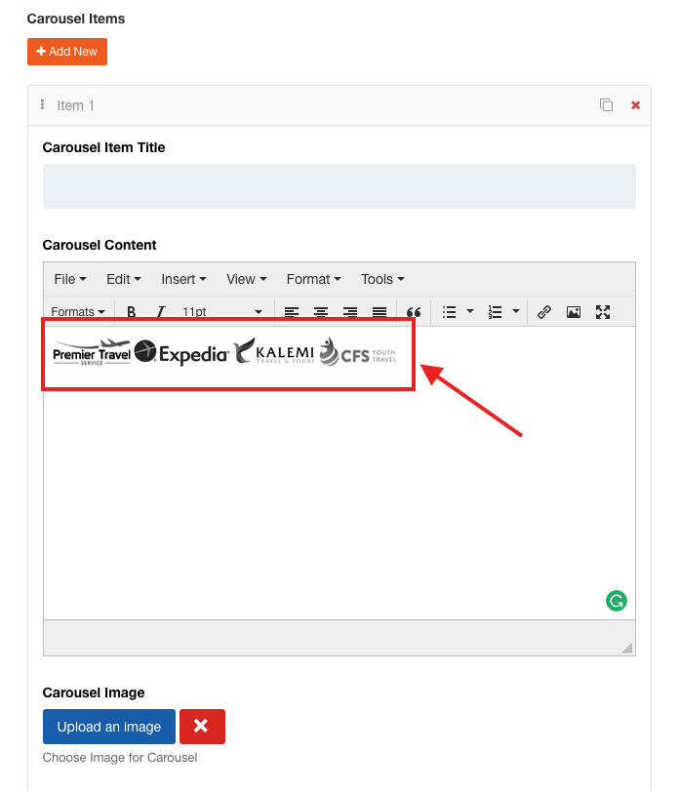Grab the editor resize handle corner

click(x=627, y=649)
